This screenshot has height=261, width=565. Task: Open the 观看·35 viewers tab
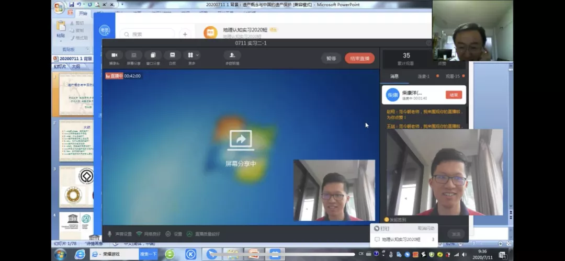pos(453,76)
